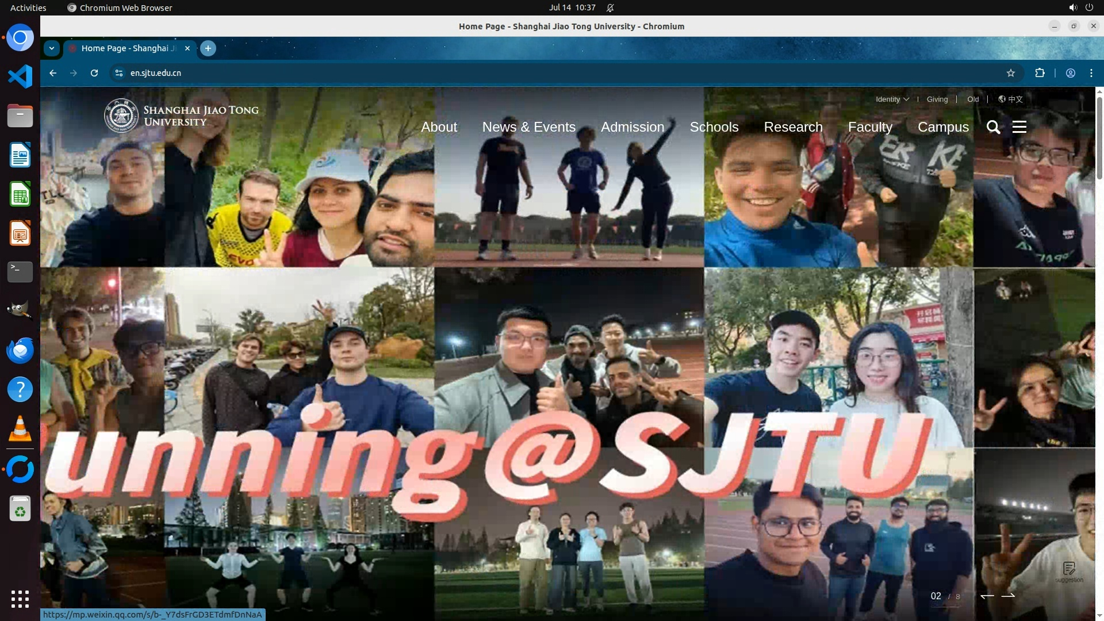Expand the Identity dropdown
The width and height of the screenshot is (1104, 621).
[x=892, y=99]
